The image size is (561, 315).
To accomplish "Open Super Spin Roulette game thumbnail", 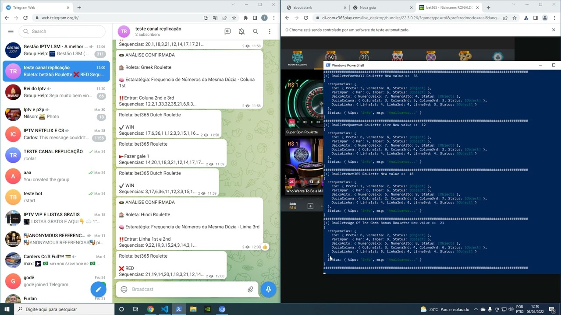I will click(304, 108).
